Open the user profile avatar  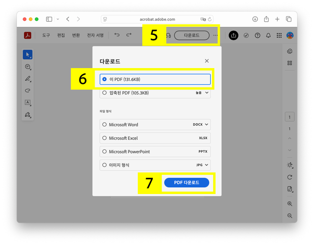coord(290,36)
